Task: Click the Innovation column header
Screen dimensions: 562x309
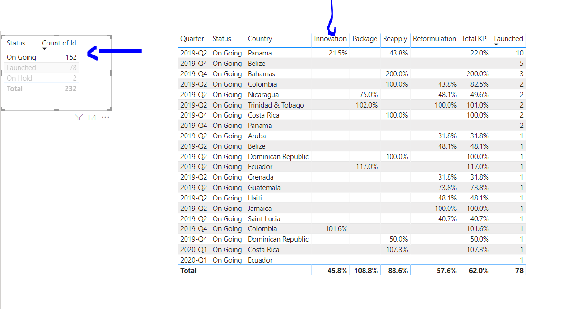Action: (x=330, y=39)
